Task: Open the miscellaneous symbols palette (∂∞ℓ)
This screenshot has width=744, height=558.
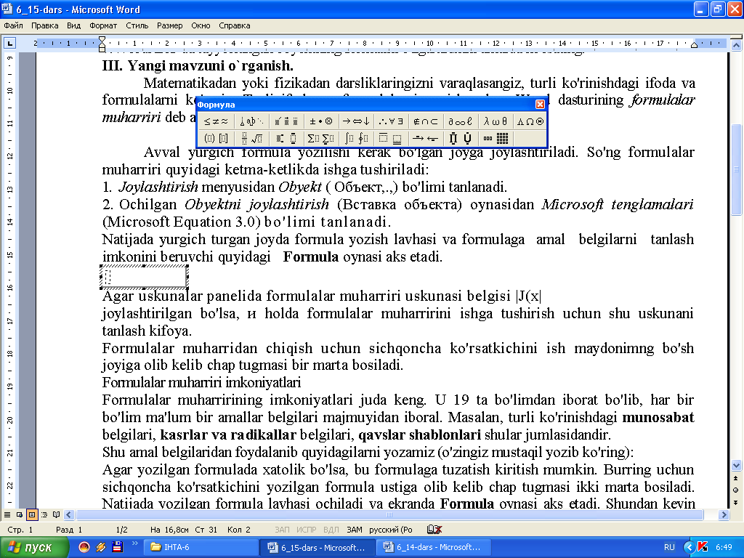Action: pyautogui.click(x=460, y=121)
